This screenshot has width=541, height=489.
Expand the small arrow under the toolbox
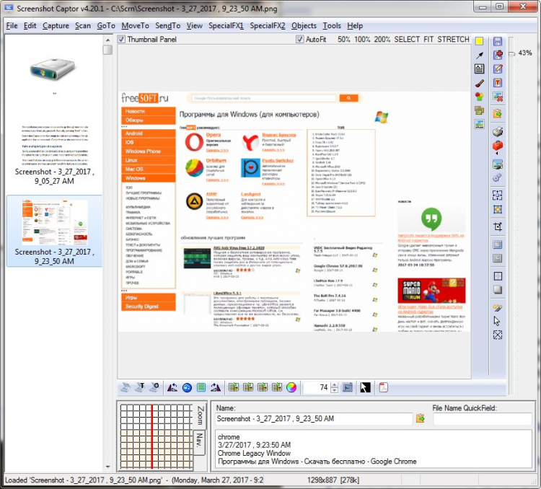coord(497,153)
